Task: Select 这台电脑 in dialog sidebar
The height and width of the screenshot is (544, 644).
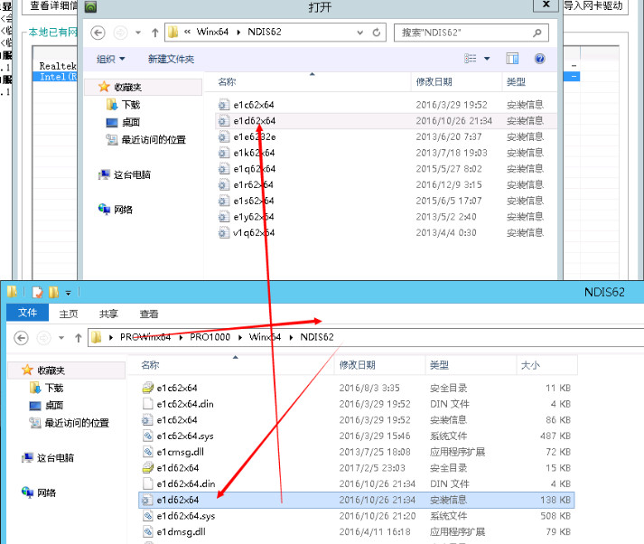Action: pyautogui.click(x=132, y=174)
